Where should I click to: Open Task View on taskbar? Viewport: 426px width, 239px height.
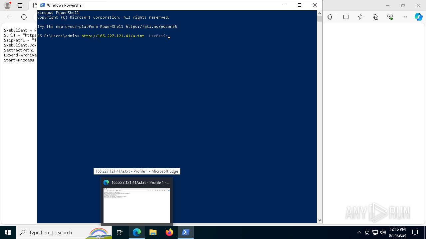point(120,232)
